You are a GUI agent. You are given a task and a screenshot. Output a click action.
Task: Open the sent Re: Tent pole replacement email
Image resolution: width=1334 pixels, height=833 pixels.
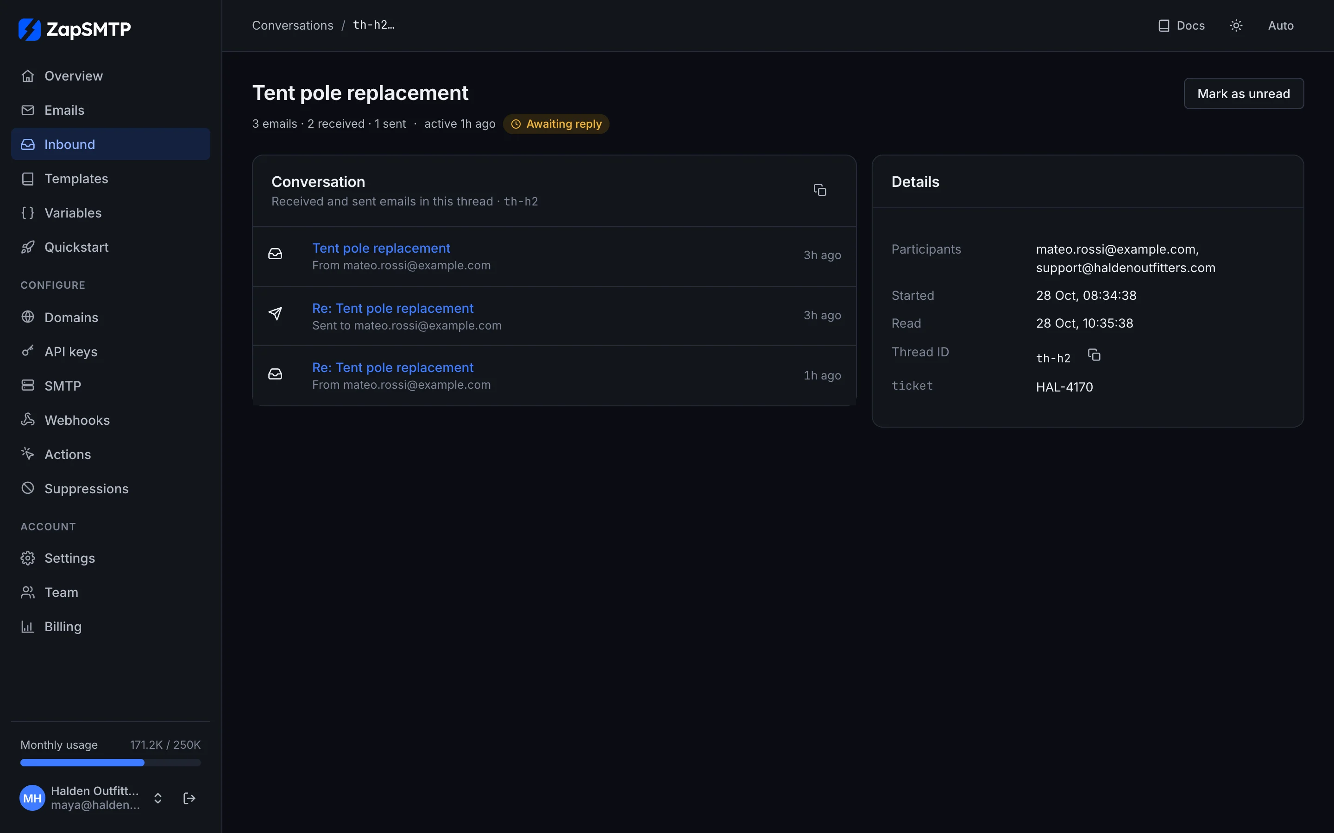point(392,308)
